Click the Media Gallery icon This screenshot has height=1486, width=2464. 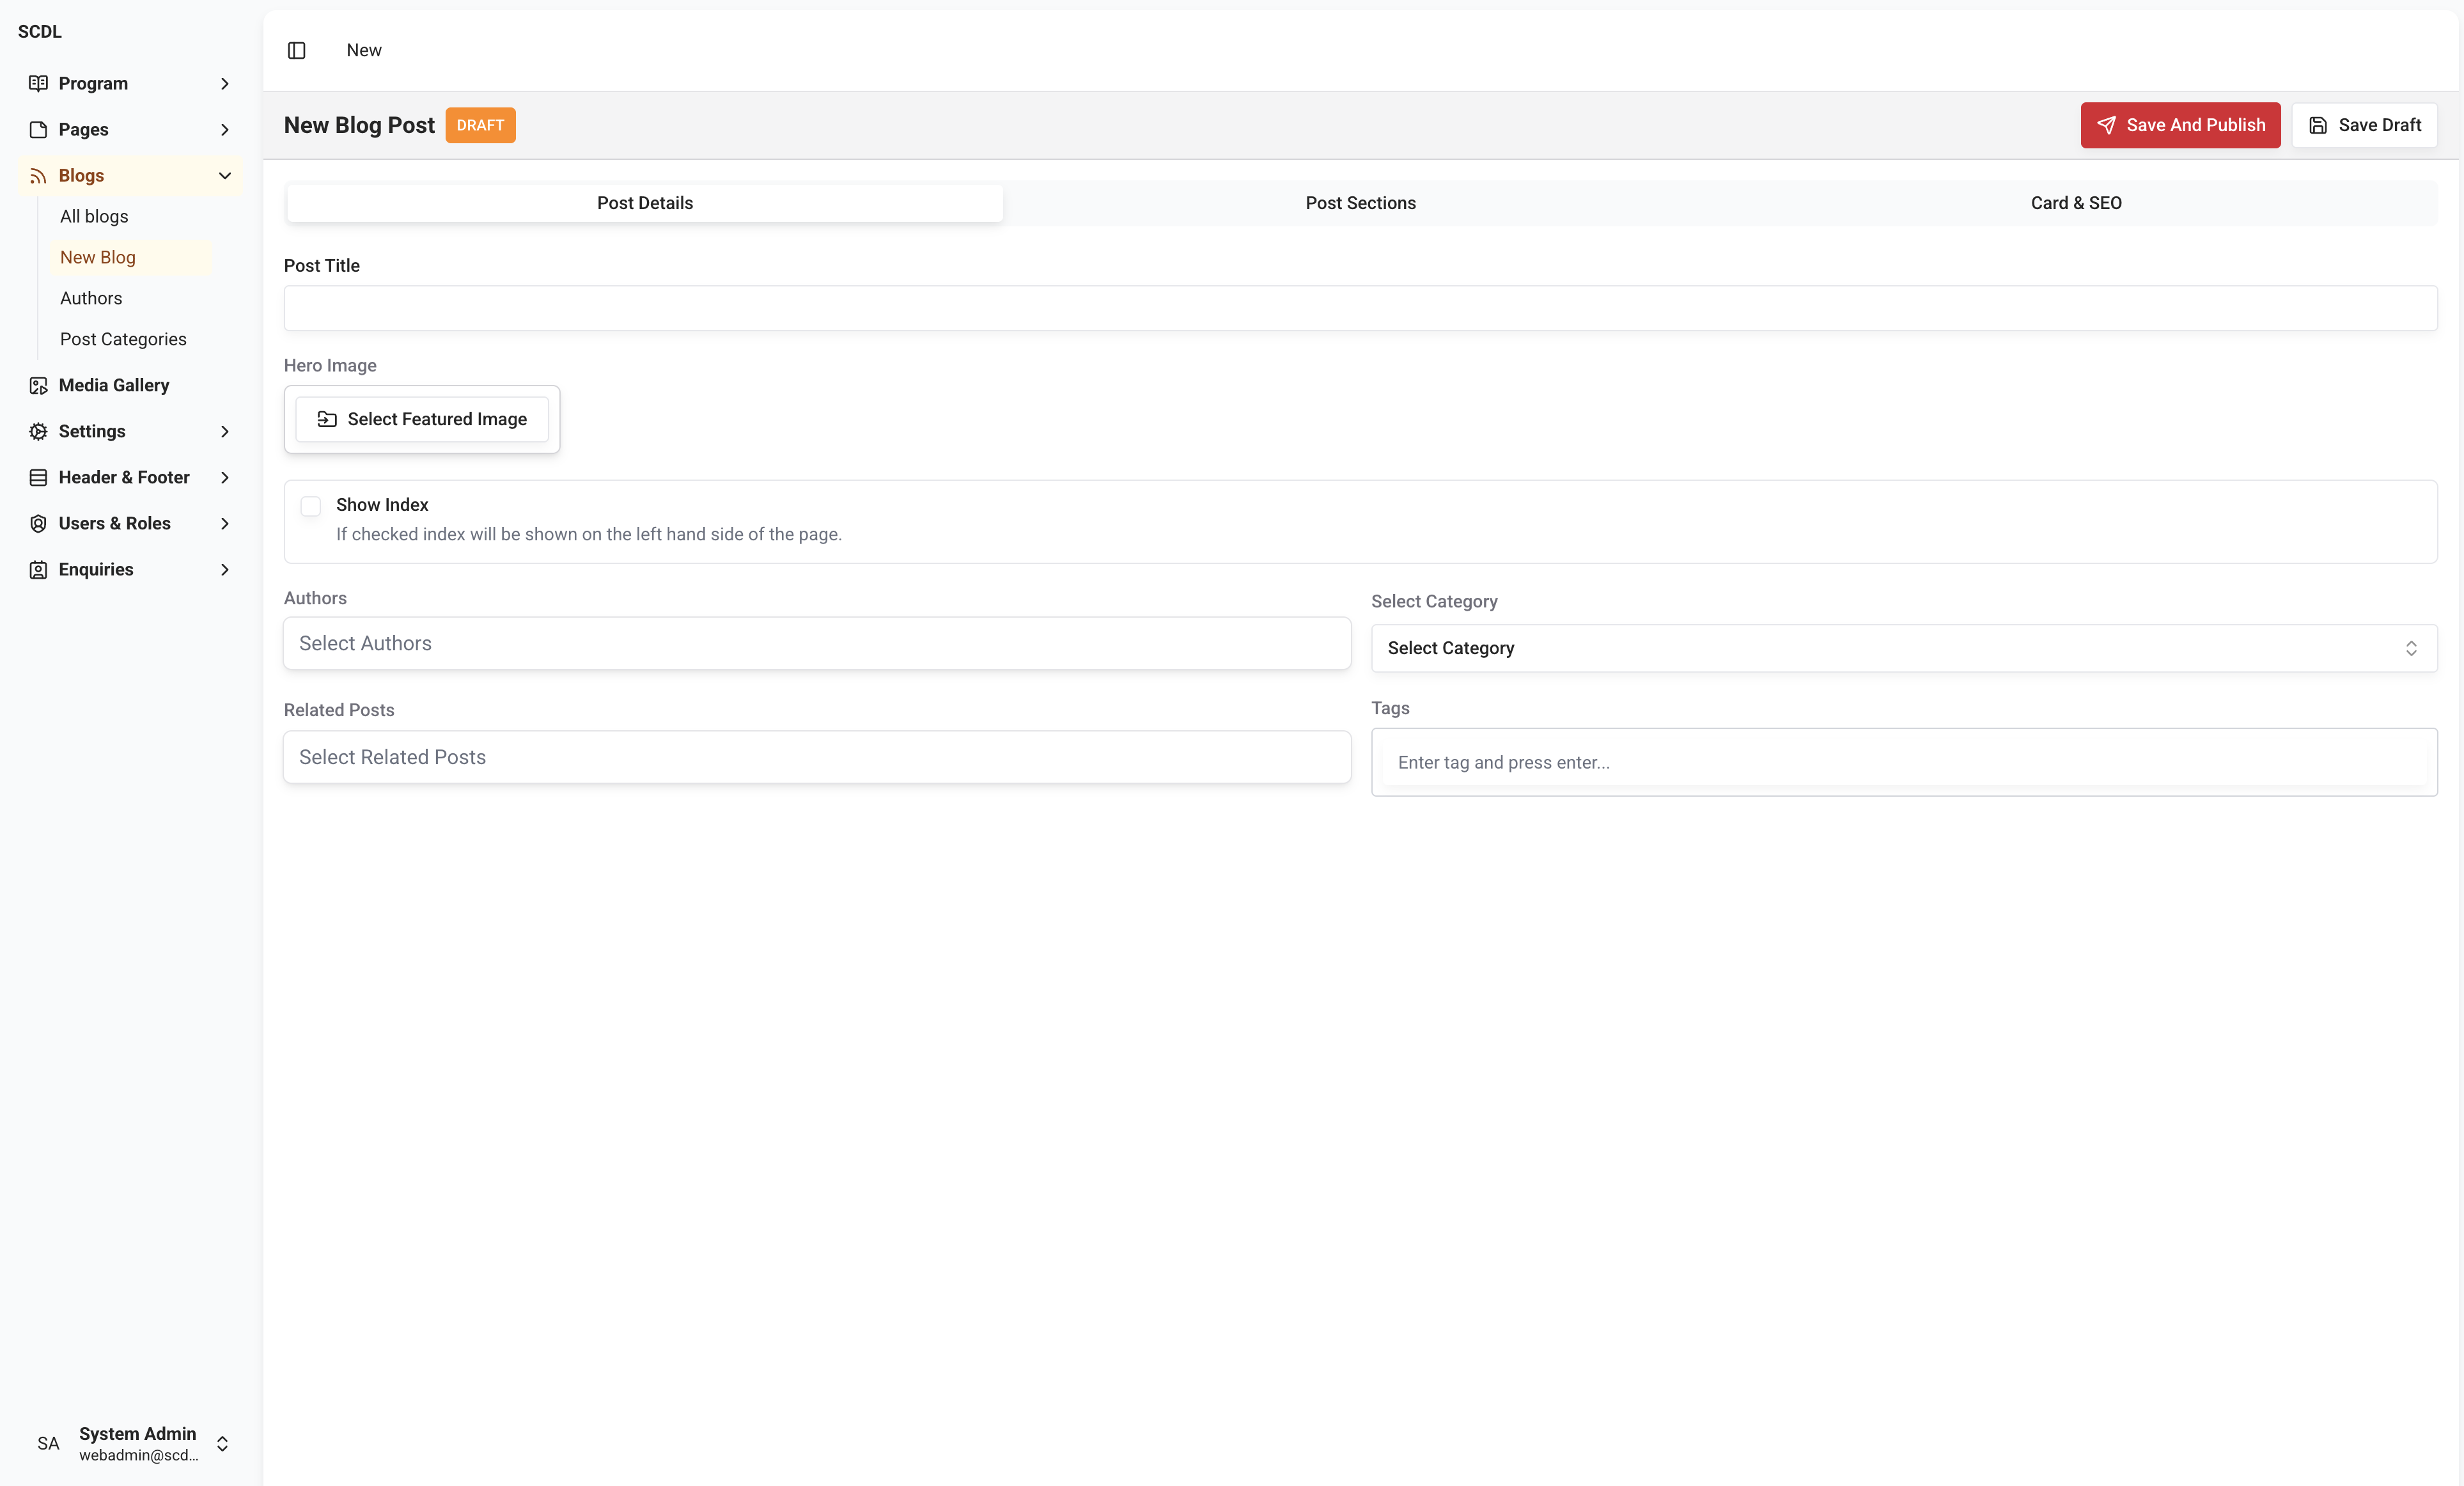[38, 385]
